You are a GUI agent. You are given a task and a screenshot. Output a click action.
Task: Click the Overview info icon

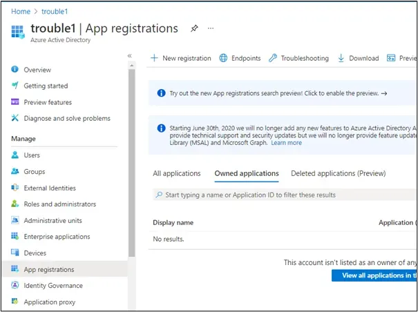(15, 69)
